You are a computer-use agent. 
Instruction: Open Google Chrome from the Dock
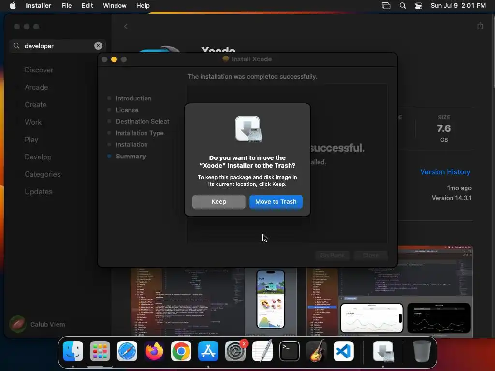coord(181,351)
